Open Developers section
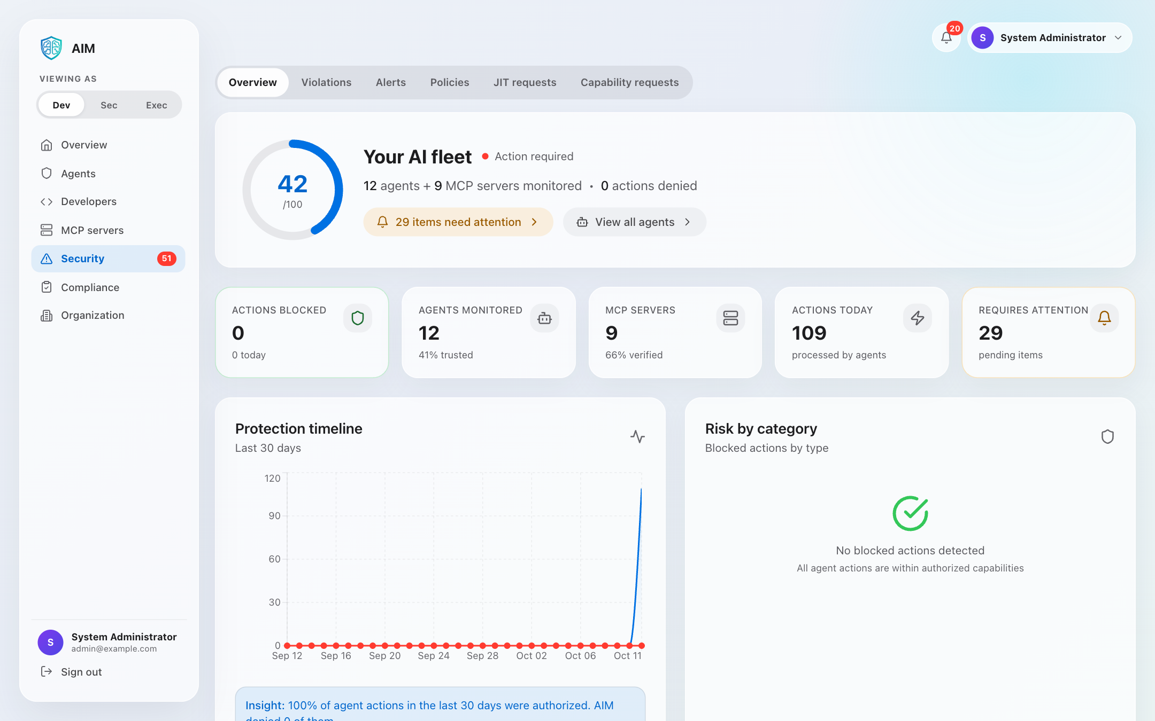The height and width of the screenshot is (721, 1155). click(x=109, y=201)
